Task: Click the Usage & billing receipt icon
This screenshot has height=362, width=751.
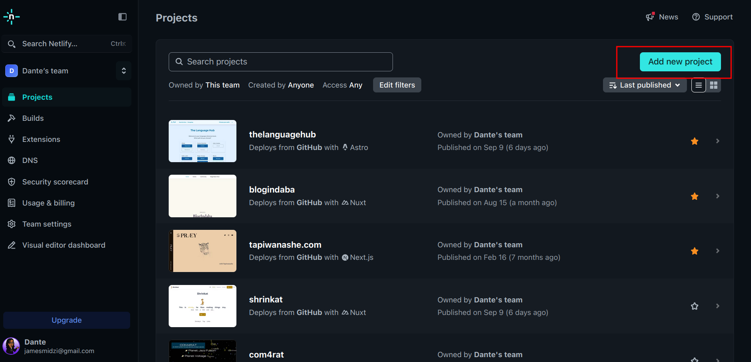Action: pyautogui.click(x=12, y=203)
